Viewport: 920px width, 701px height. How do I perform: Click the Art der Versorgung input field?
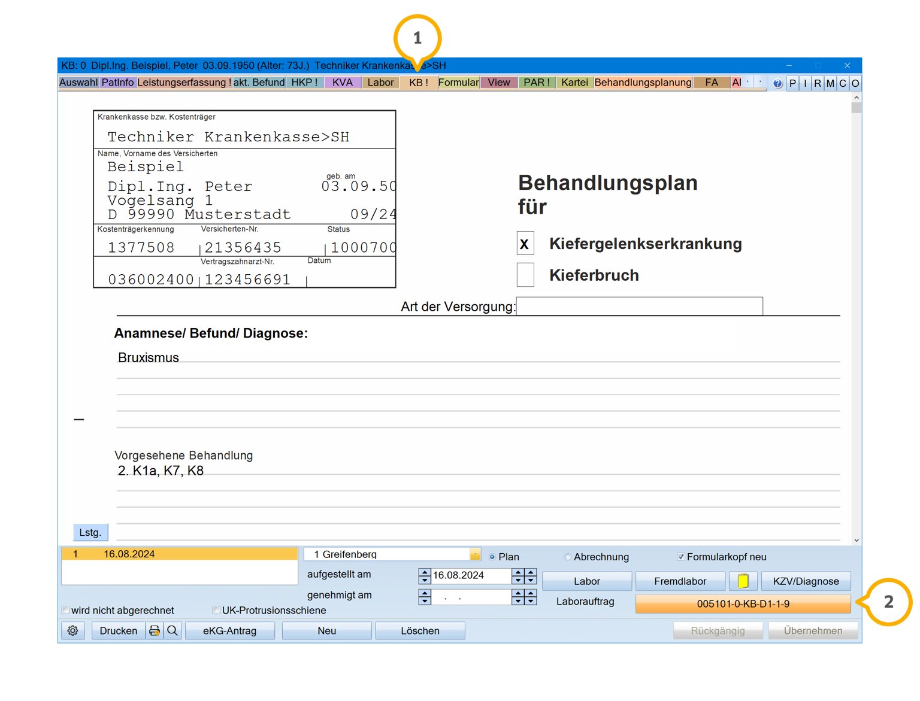click(639, 306)
